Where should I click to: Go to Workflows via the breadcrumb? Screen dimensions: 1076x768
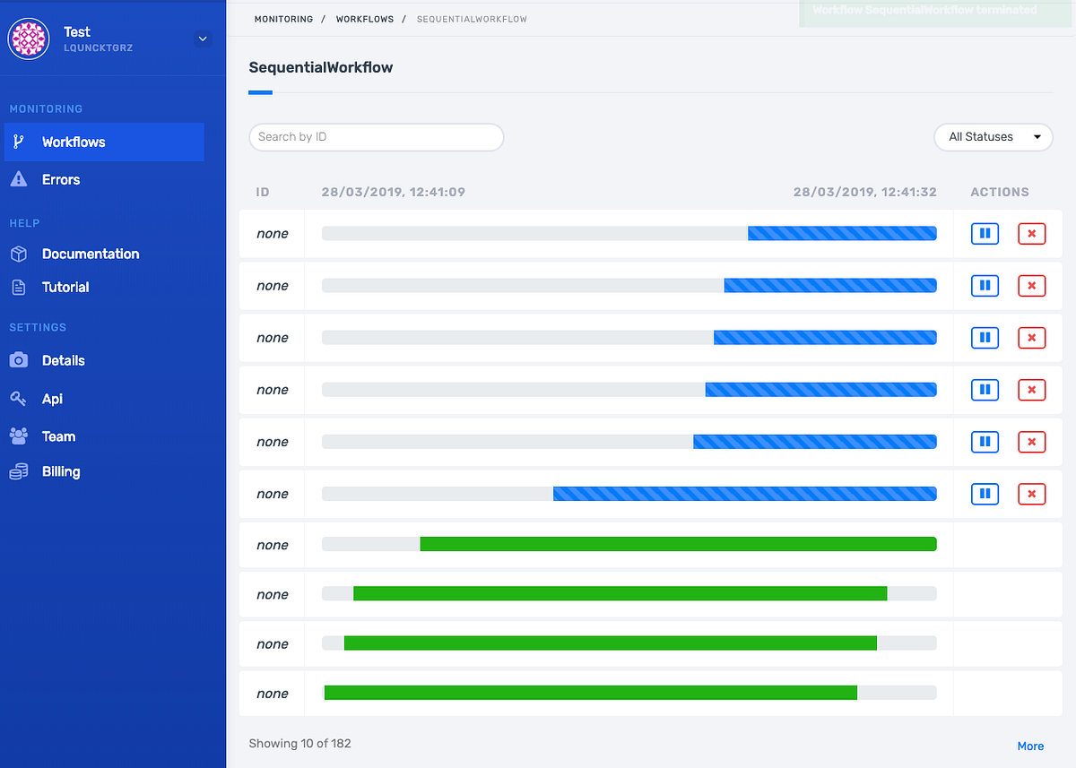[x=364, y=18]
